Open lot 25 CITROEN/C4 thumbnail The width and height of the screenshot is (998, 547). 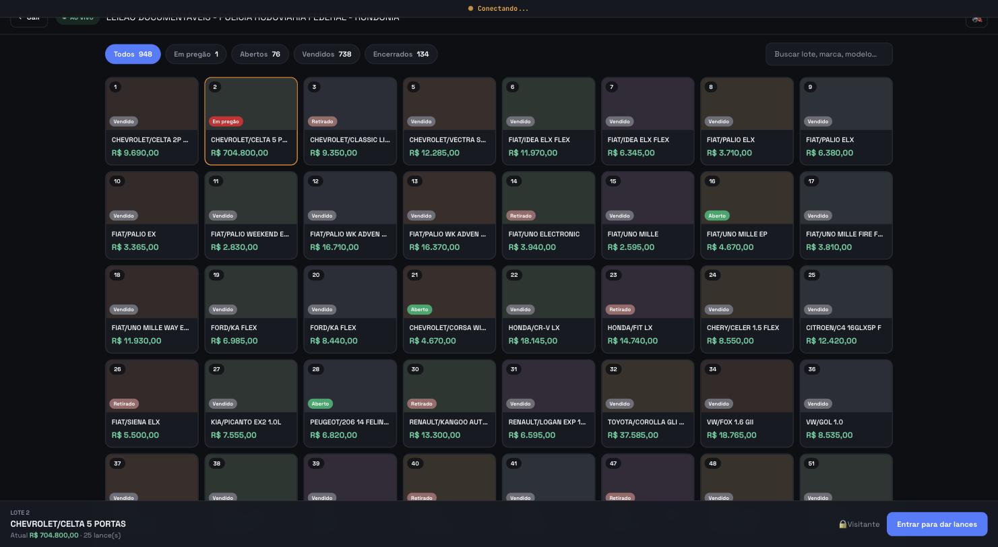click(846, 292)
